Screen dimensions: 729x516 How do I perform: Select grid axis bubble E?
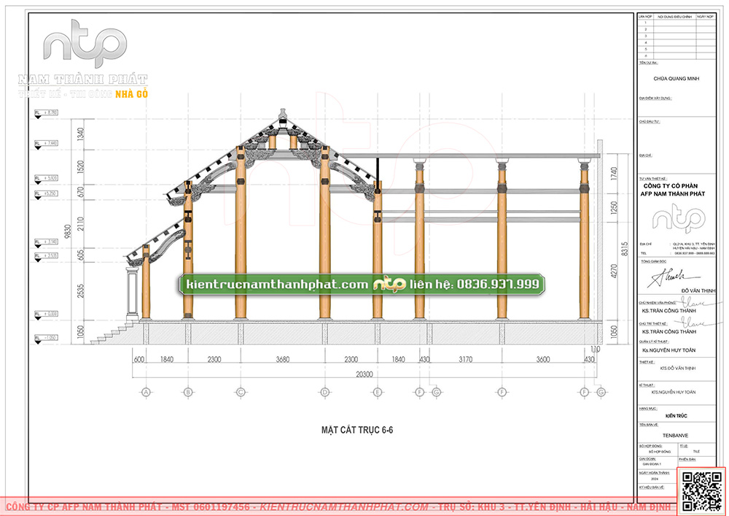pos(377,392)
